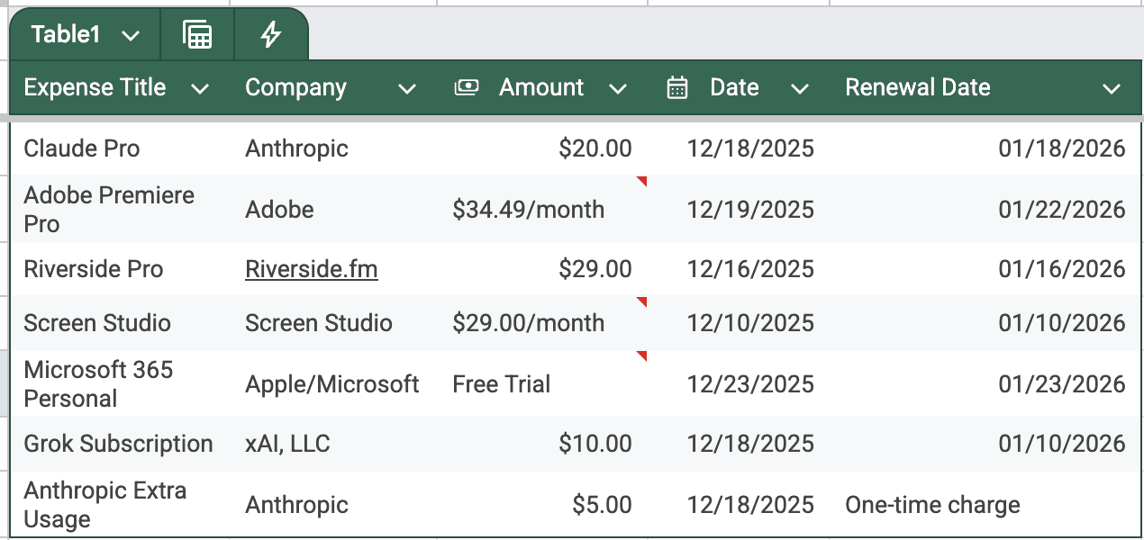Open the Date column filter dropdown
The height and width of the screenshot is (540, 1144).
click(800, 89)
